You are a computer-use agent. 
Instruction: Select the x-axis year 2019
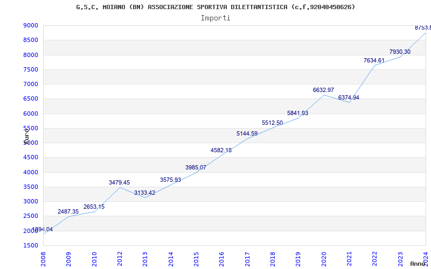click(298, 259)
